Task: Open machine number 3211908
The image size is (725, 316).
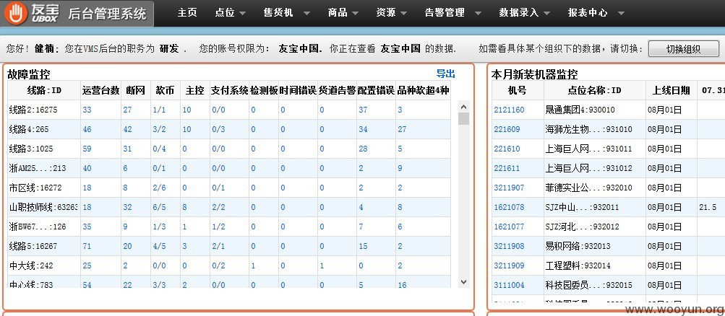Action: point(509,246)
